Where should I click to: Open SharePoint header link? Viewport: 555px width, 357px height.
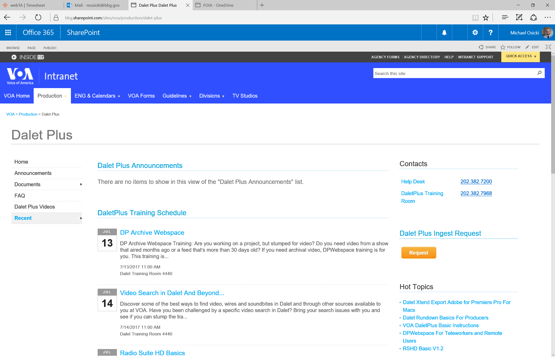coord(83,33)
